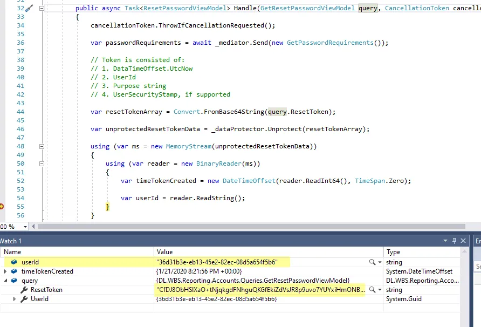Viewport: 481px width, 327px height.
Task: Click the userId value "36d31b3e-eb13-45e2-82ec-08d5a654f5b6"
Action: click(217, 262)
